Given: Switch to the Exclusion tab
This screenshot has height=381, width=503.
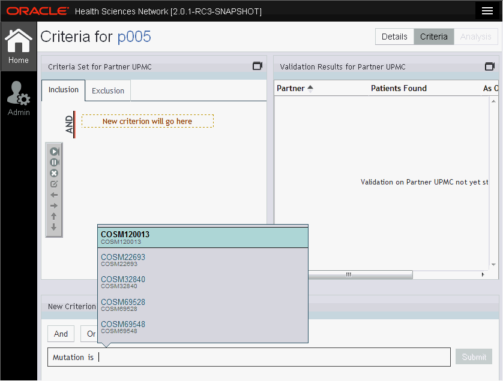Looking at the screenshot, I should tap(108, 91).
